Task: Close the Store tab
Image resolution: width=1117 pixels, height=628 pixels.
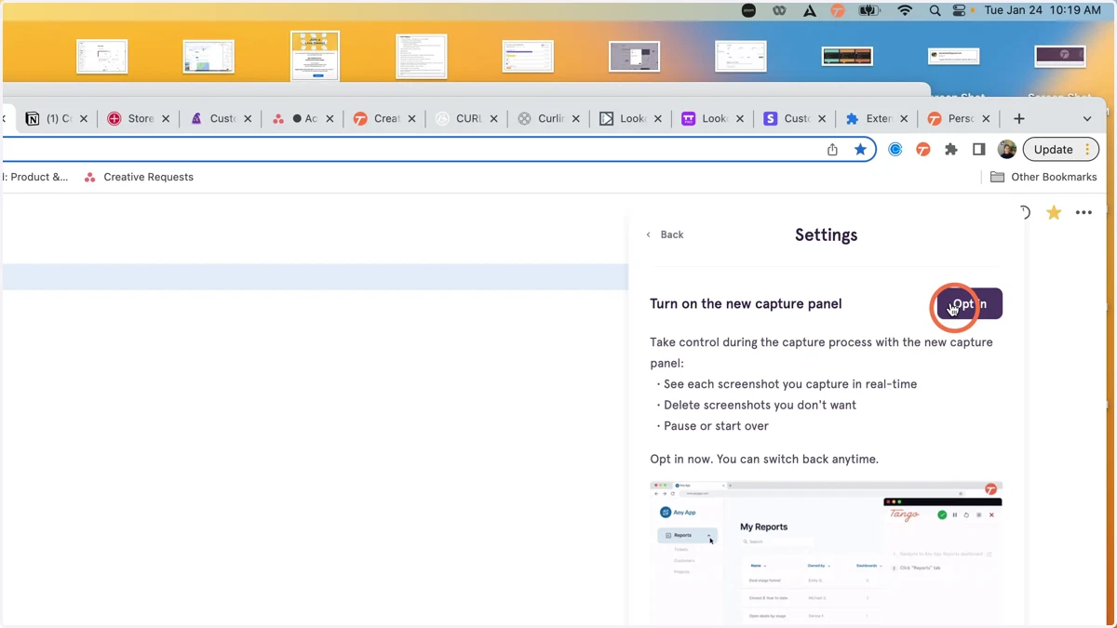Action: (166, 119)
